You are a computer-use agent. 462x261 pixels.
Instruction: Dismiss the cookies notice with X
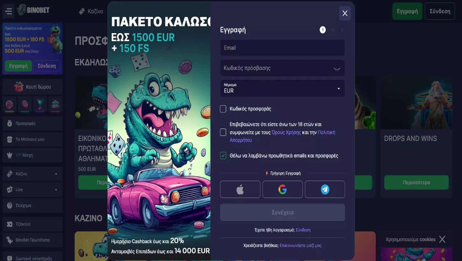[x=442, y=239]
